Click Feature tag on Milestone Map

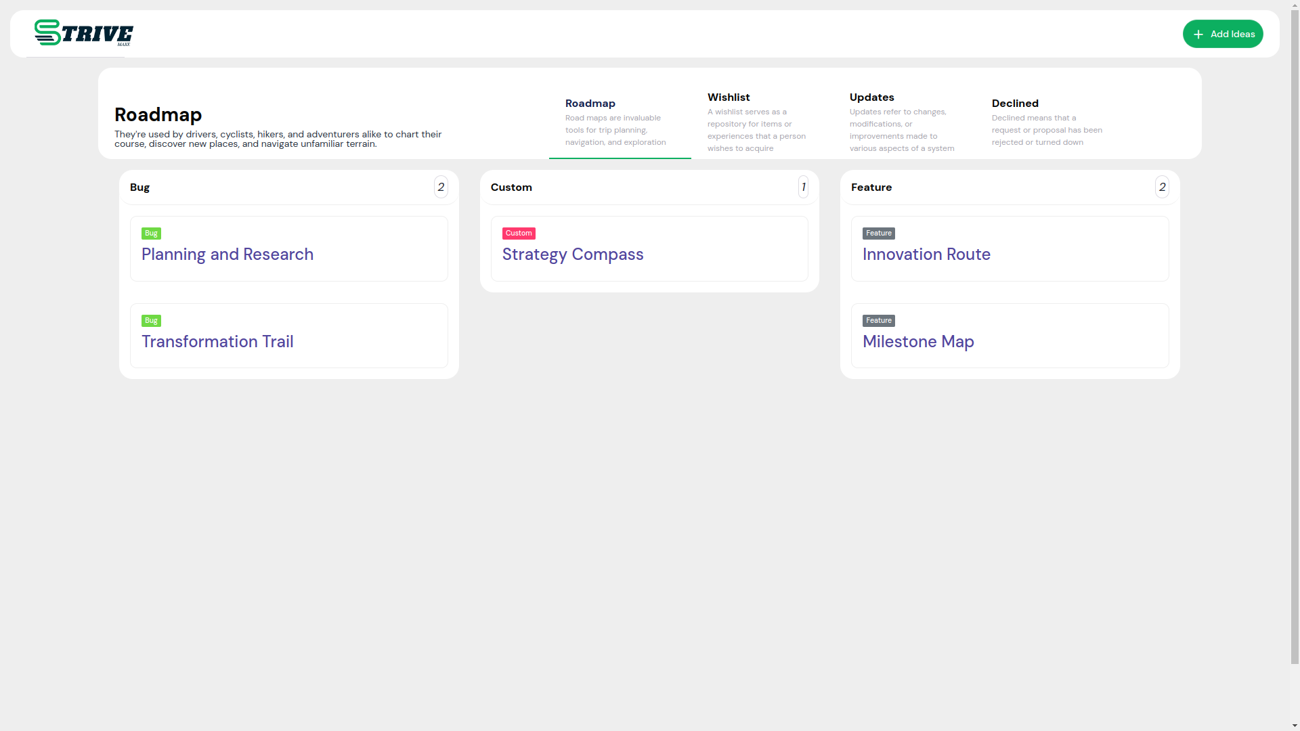878,321
